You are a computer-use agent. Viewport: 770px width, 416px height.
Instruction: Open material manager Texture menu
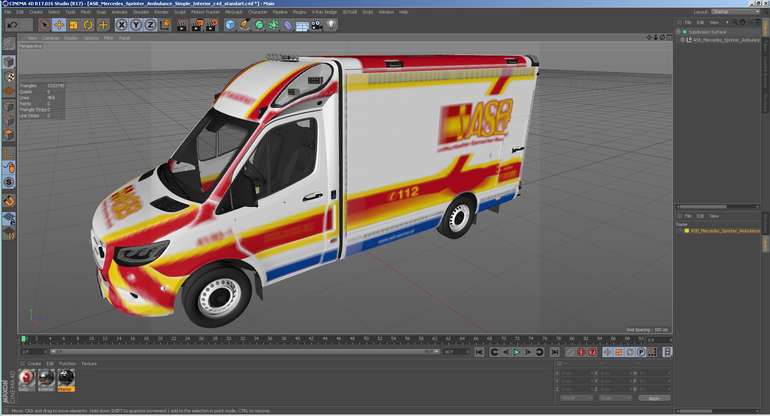[x=89, y=364]
